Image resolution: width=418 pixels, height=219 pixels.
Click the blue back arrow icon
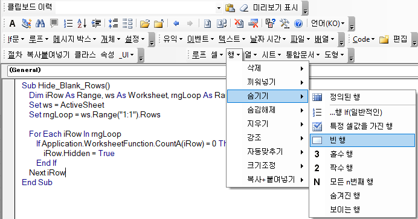click(x=176, y=24)
